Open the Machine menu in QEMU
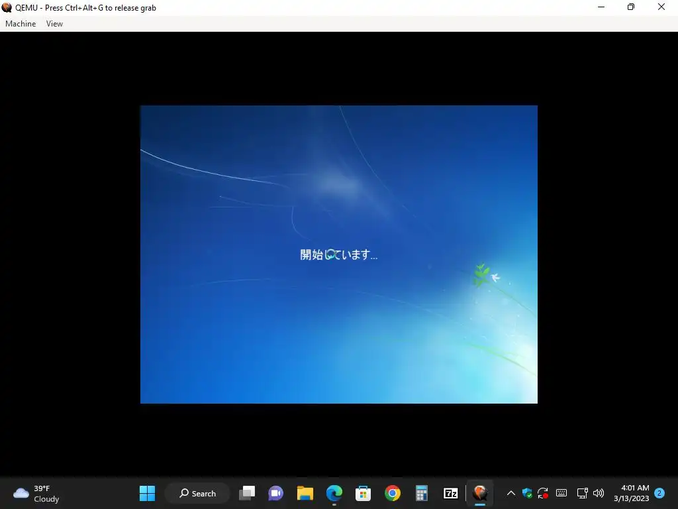 (x=21, y=24)
